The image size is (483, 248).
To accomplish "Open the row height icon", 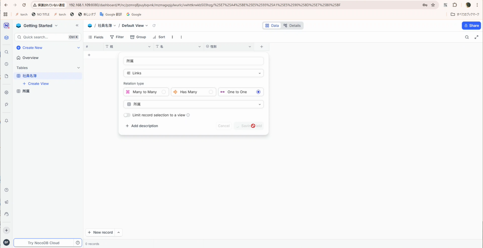I will [x=172, y=37].
